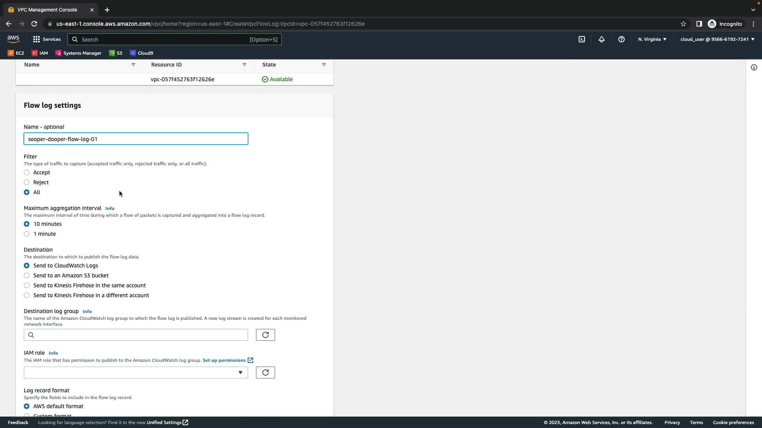Viewport: 762px width, 428px height.
Task: Click the AWS logo home icon
Action: [13, 39]
